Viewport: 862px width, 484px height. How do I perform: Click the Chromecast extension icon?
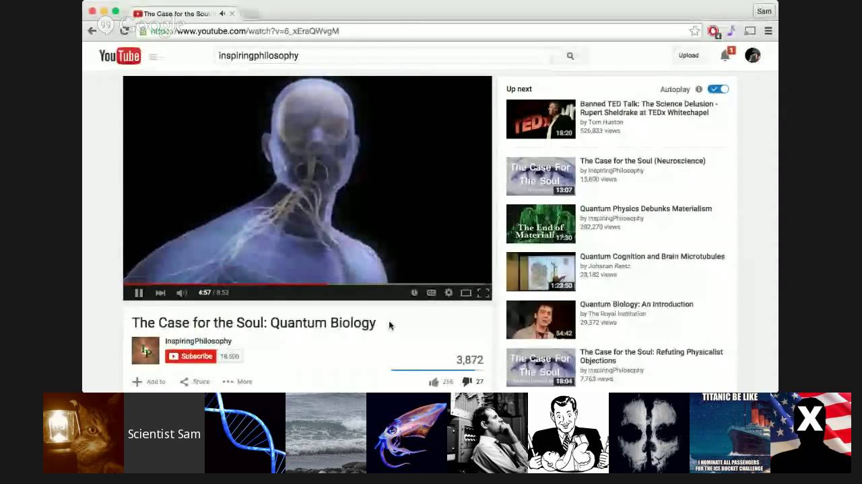click(x=750, y=31)
